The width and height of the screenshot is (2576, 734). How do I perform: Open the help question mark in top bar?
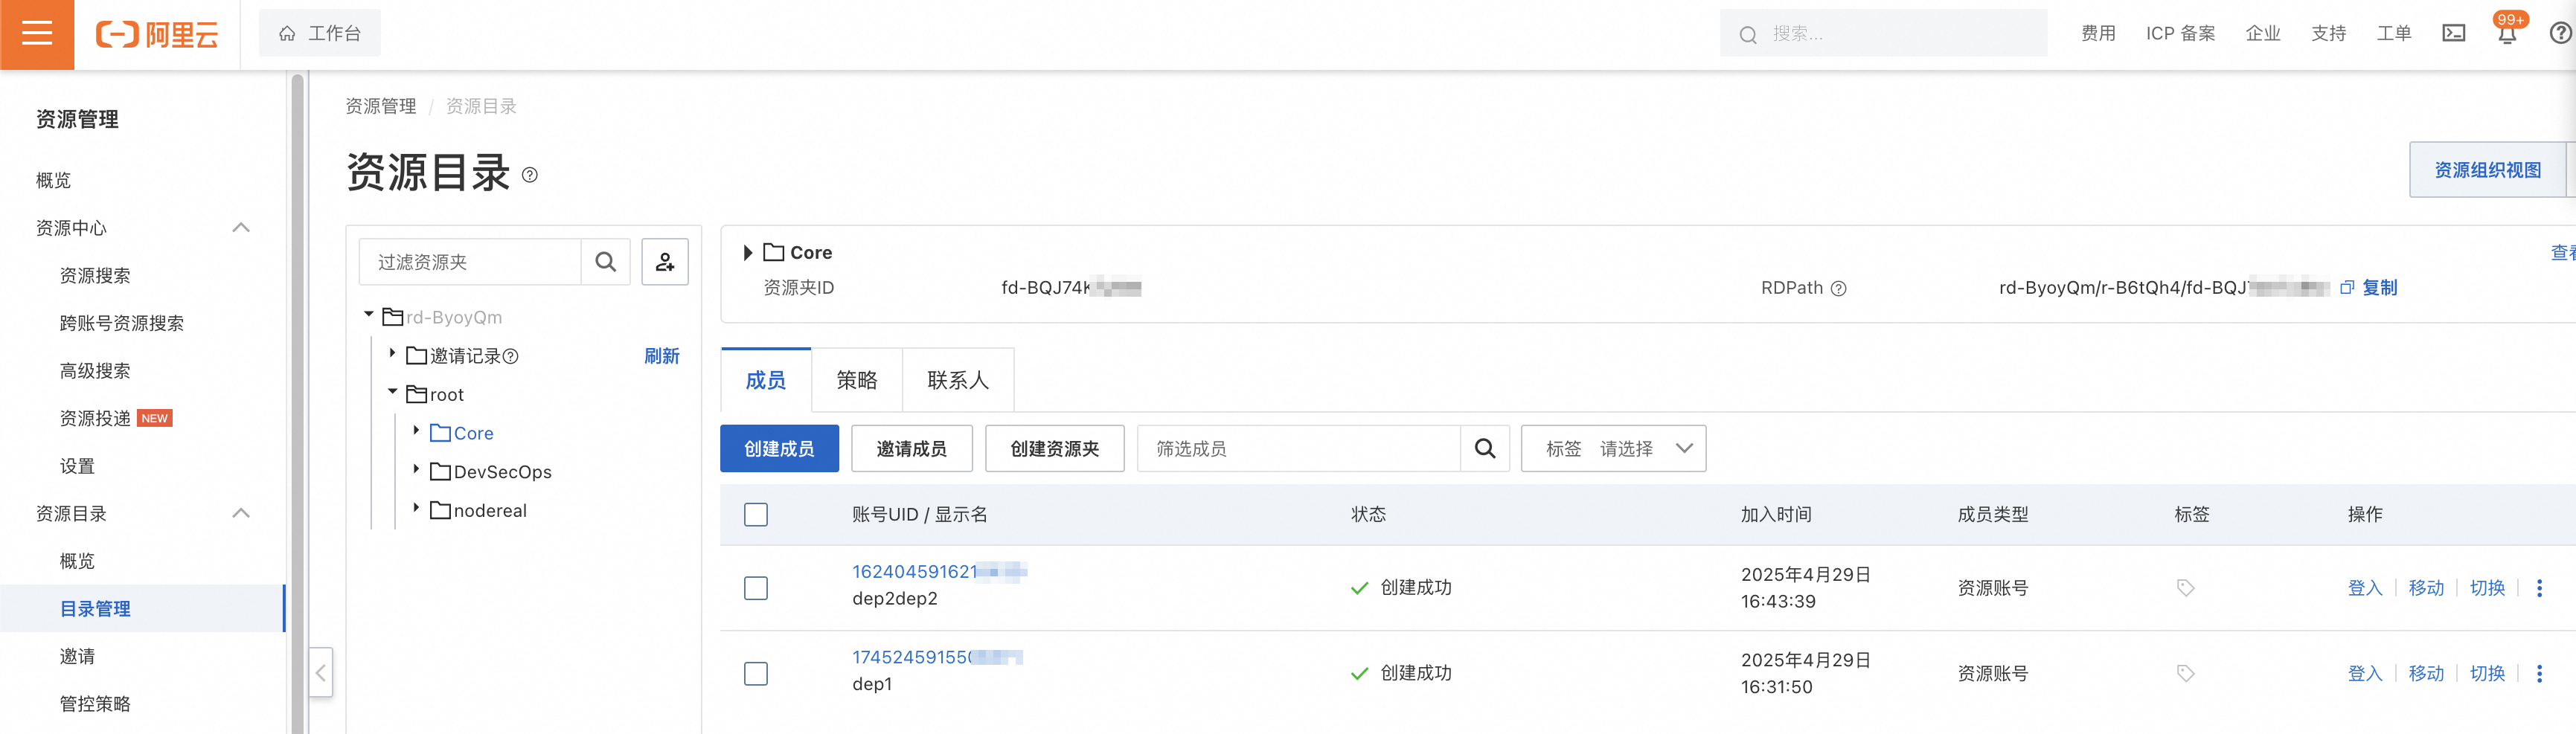[x=2561, y=34]
